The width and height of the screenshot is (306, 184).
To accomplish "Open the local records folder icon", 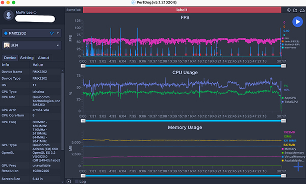I will pos(295,10).
